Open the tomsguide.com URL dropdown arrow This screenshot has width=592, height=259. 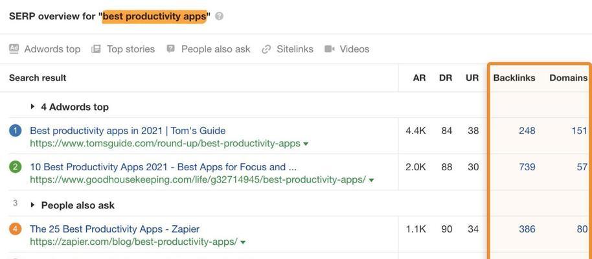306,144
